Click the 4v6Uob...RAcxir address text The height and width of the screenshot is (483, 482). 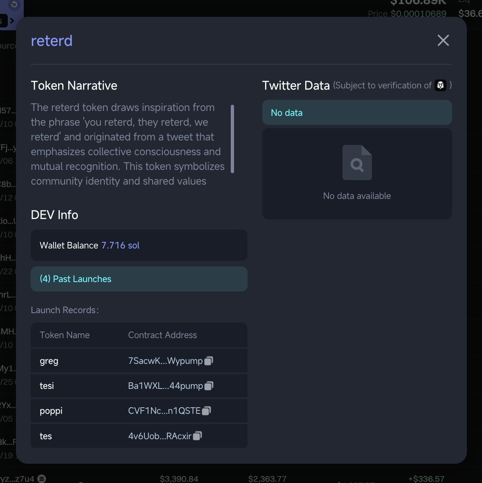(x=160, y=436)
